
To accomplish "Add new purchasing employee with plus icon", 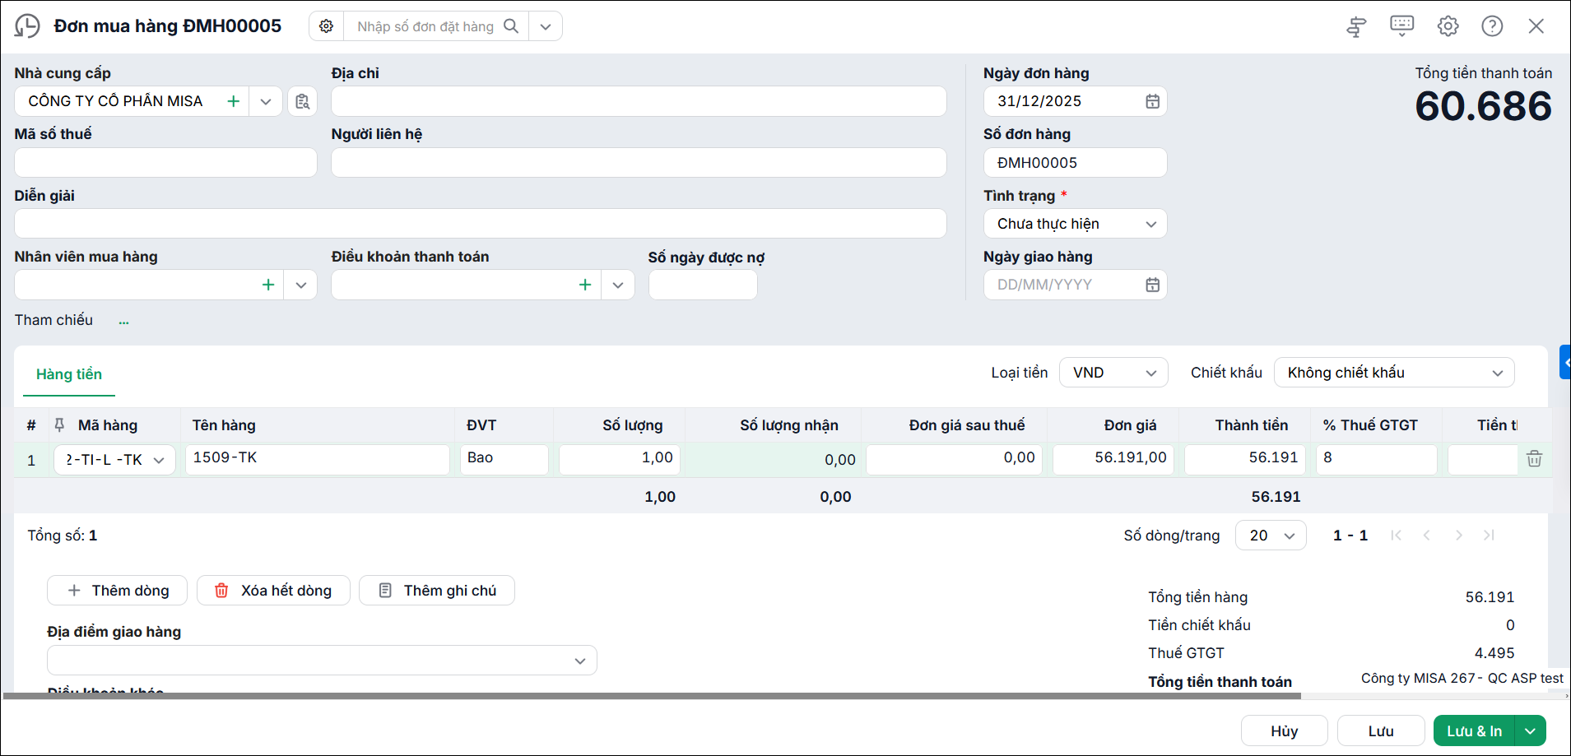I will 268,285.
